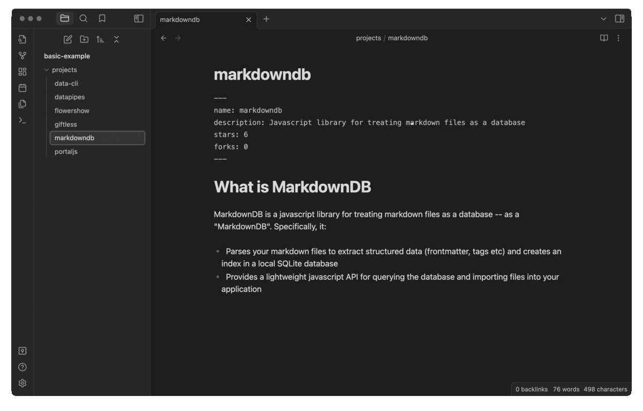Open the templates icon in ribbon
643x411 pixels.
(x=23, y=104)
